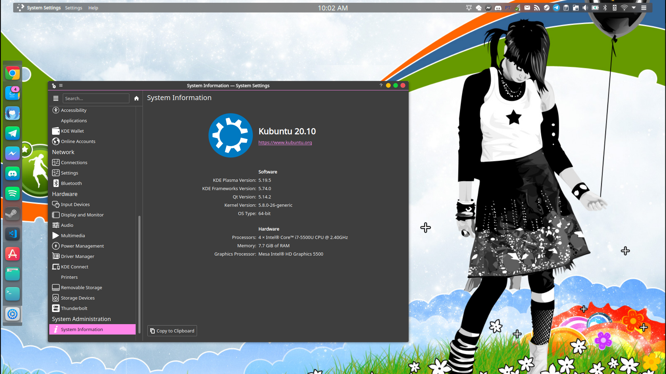Open KDE Connect settings
This screenshot has width=666, height=374.
(92, 267)
